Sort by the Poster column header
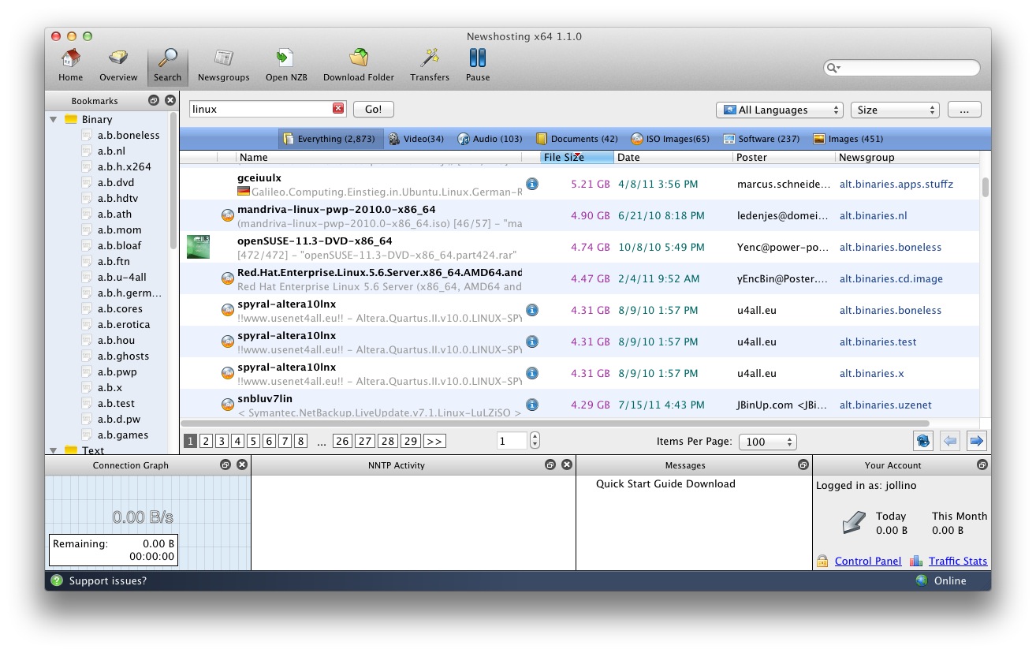 [784, 158]
